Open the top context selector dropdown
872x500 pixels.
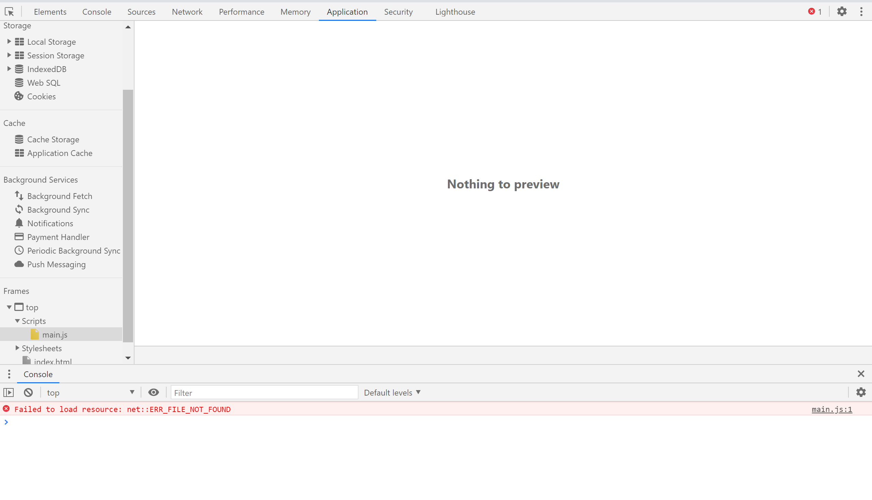coord(90,392)
